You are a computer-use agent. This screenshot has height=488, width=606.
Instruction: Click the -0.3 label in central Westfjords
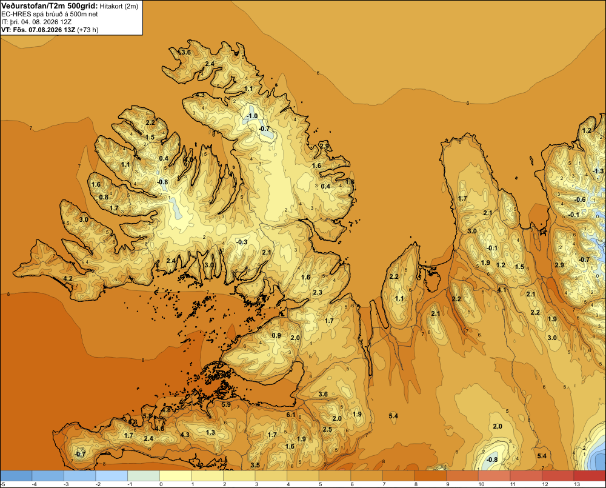tap(242, 242)
